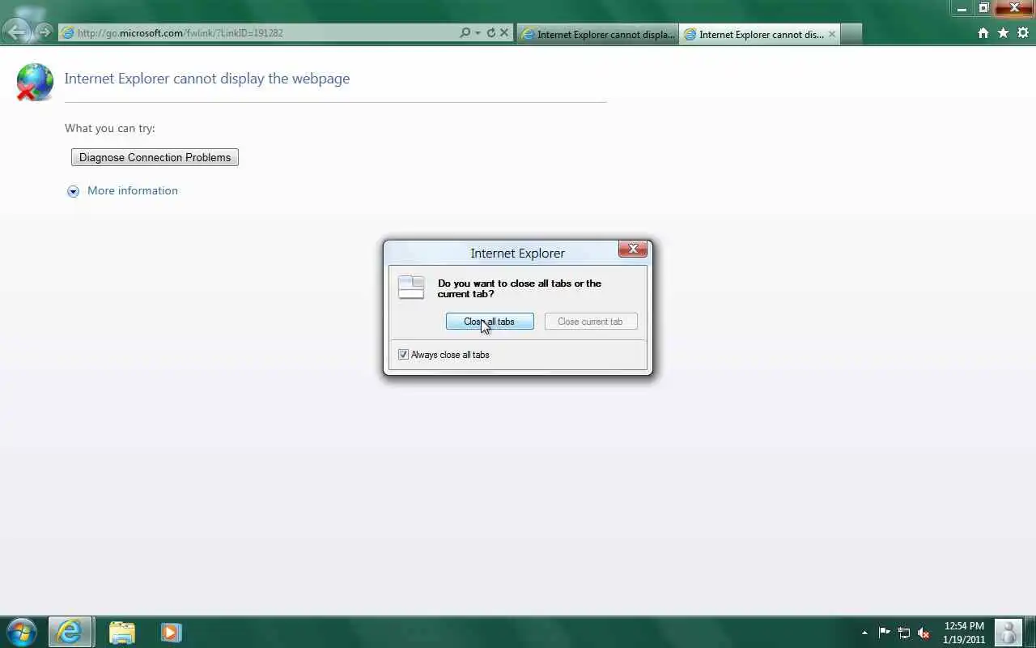
Task: Click the Close all tabs button
Action: 490,322
